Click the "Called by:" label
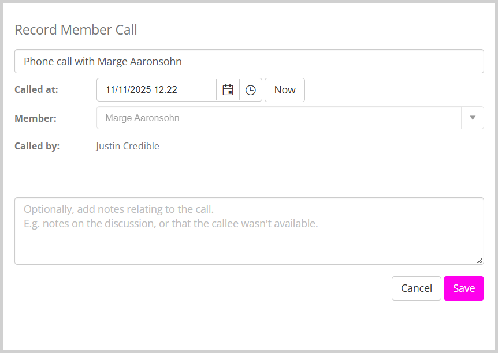The image size is (498, 353). click(37, 146)
